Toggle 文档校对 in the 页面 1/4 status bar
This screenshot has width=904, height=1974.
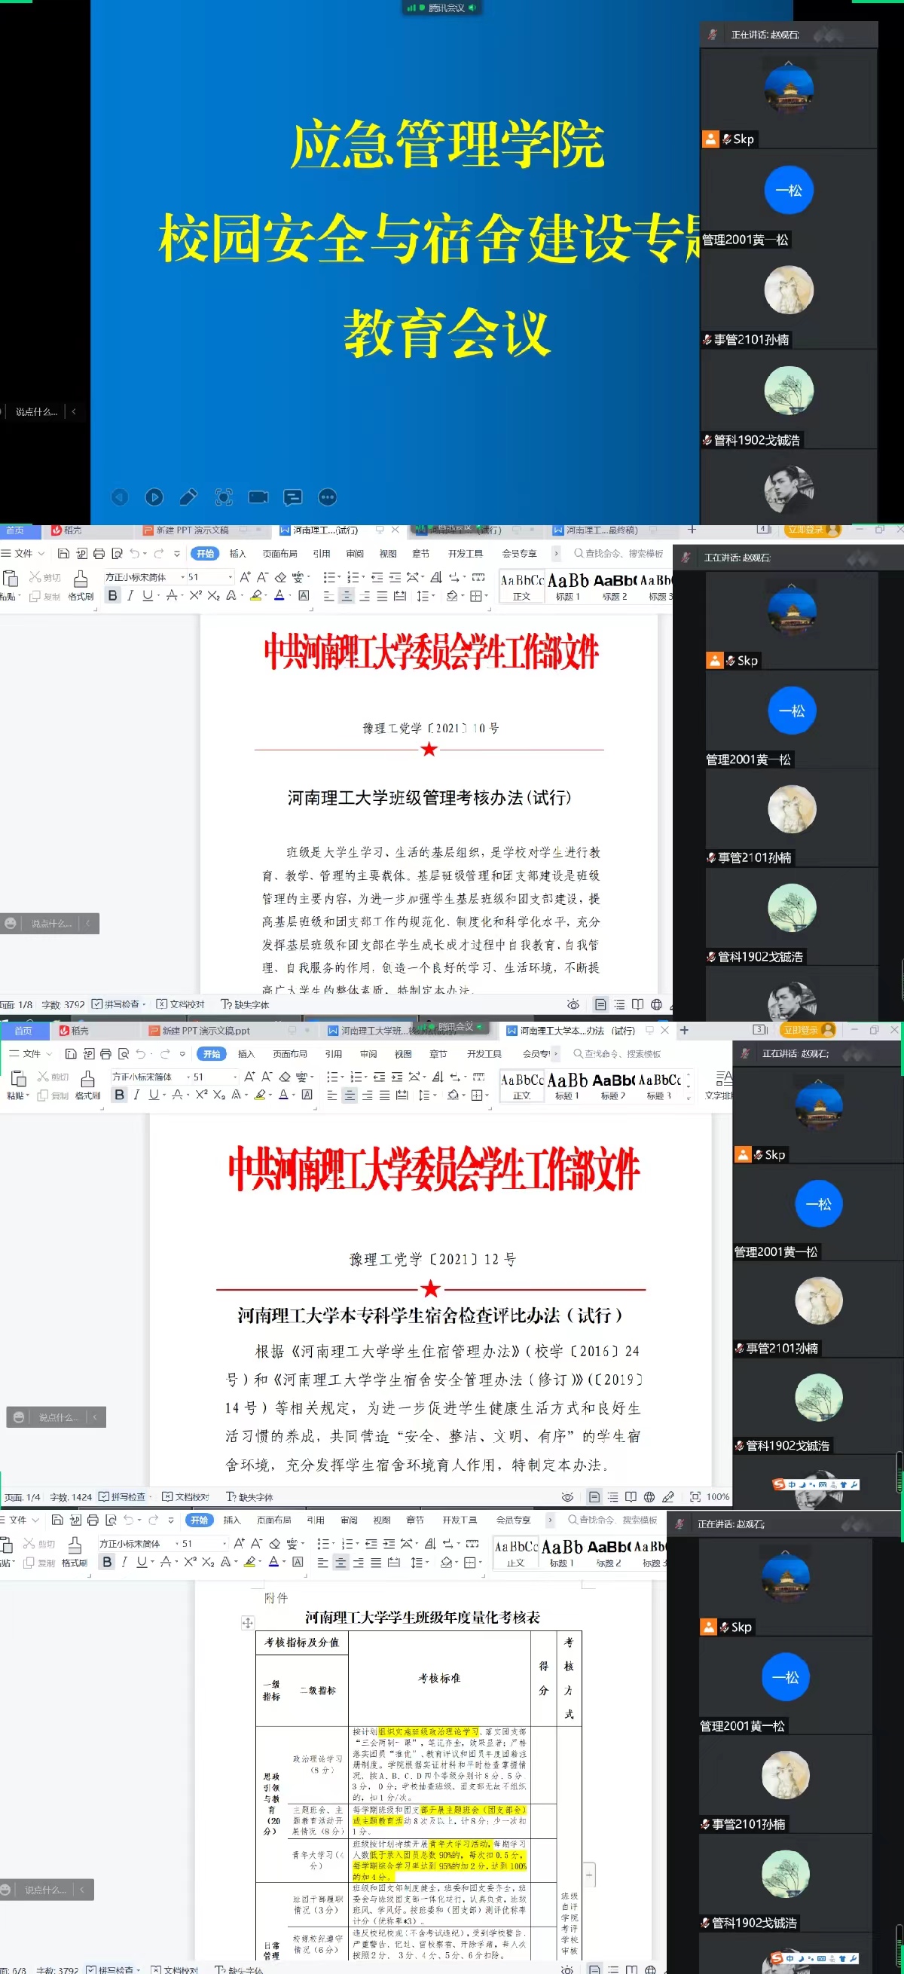pyautogui.click(x=185, y=1496)
